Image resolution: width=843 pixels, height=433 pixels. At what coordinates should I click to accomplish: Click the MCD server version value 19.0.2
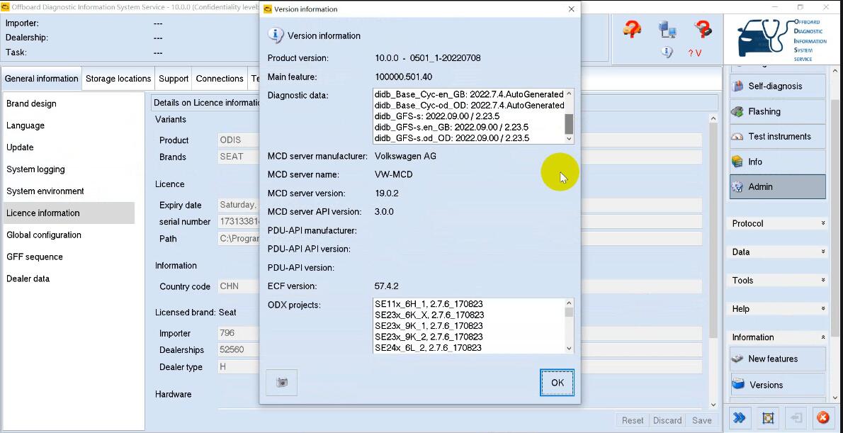tap(387, 193)
